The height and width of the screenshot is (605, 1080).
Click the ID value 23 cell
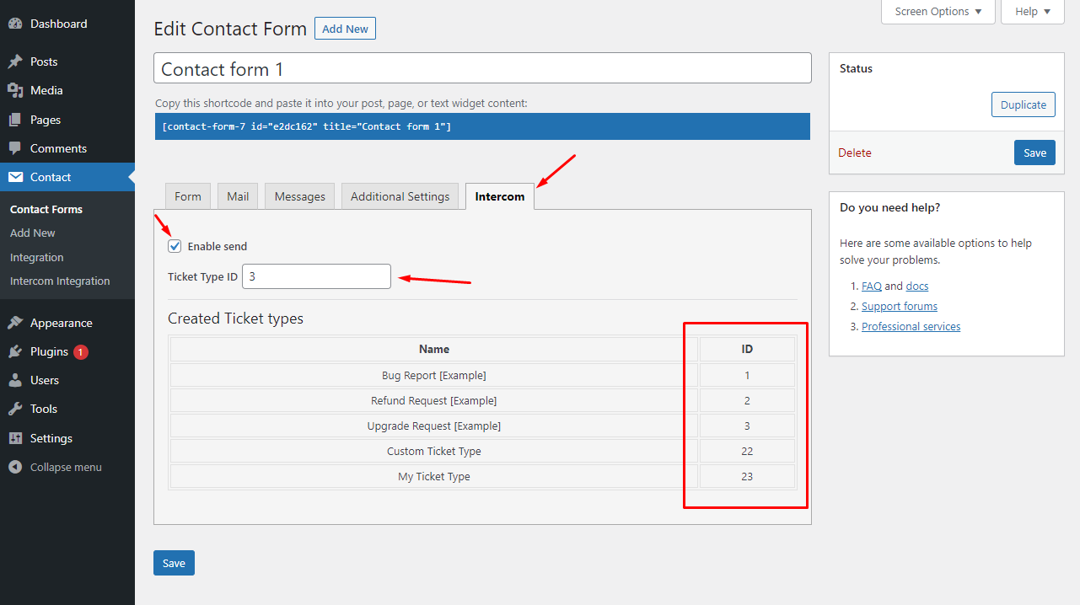click(747, 476)
